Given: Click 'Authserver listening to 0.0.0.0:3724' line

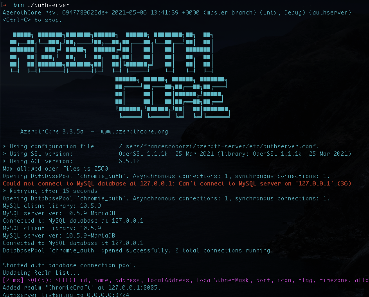Looking at the screenshot, I should (66, 295).
